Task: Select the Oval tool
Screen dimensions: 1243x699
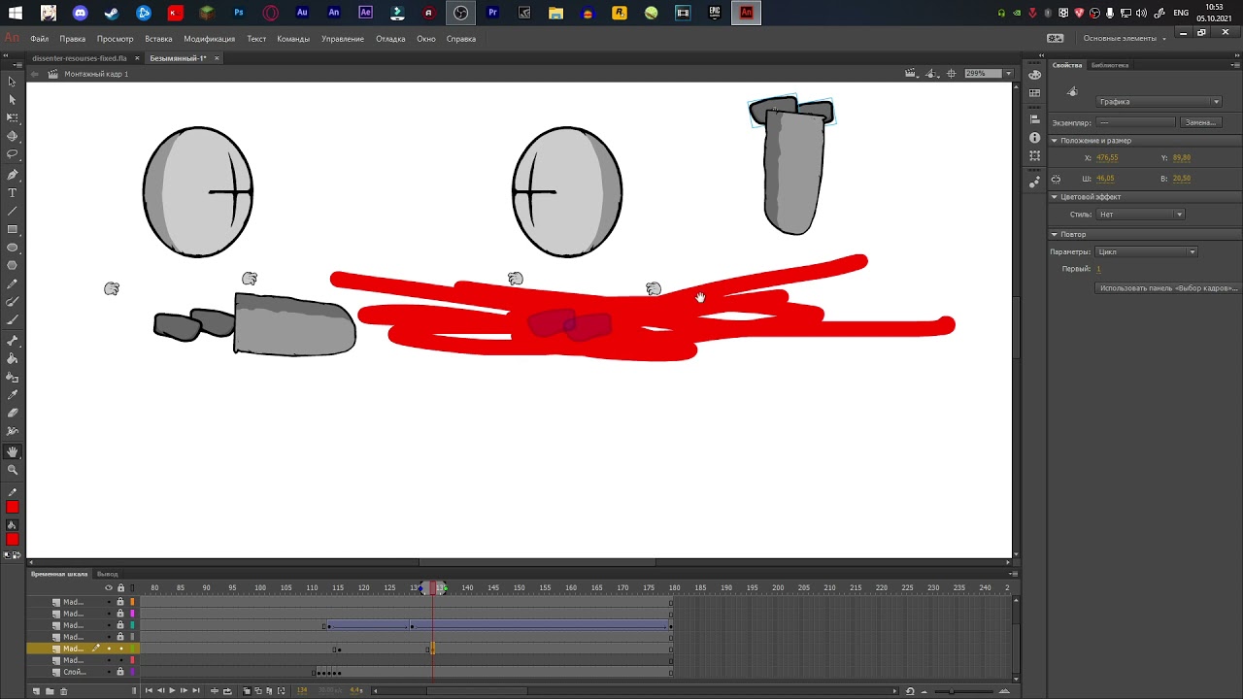Action: (x=13, y=249)
